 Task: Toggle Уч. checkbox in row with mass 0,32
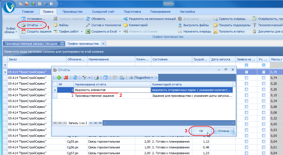click(x=264, y=118)
